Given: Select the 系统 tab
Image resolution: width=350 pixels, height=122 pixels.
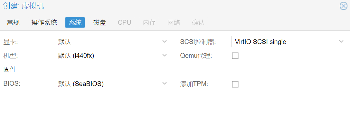Looking at the screenshot, I should [x=75, y=22].
